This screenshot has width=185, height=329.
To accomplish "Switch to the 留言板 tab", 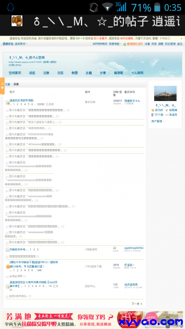I will tap(119, 73).
